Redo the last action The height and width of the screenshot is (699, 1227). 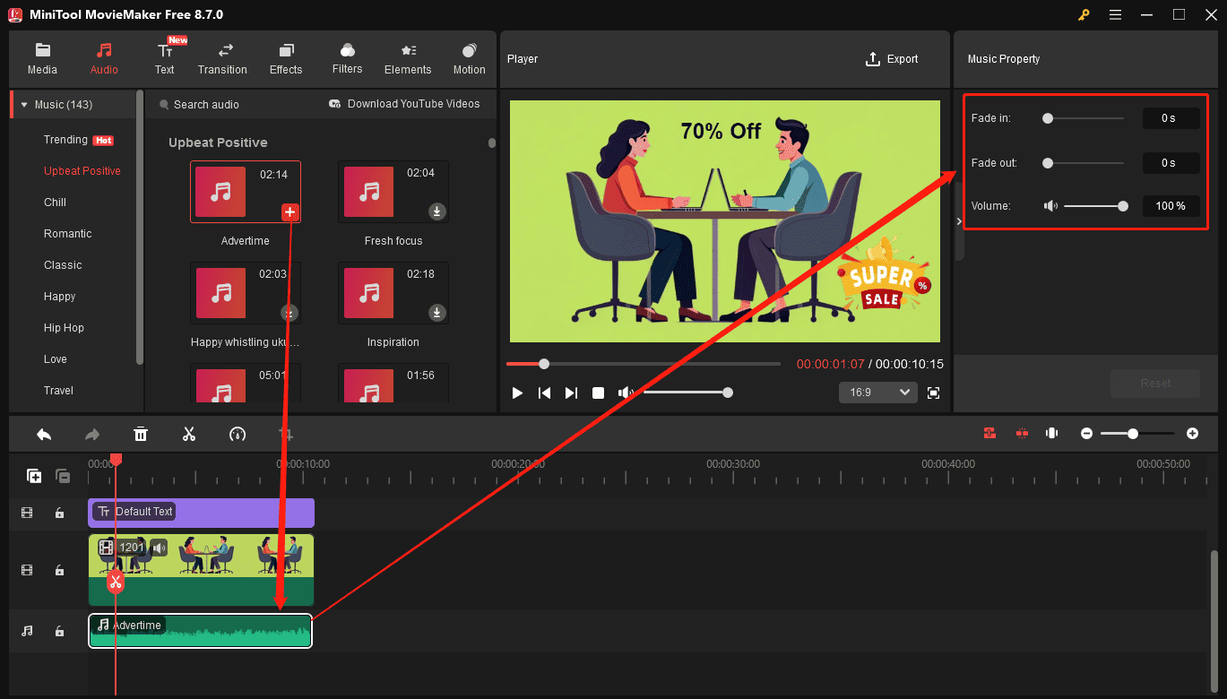(92, 435)
